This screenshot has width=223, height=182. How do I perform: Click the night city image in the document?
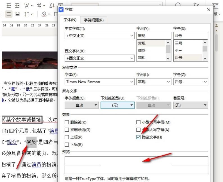29,60
